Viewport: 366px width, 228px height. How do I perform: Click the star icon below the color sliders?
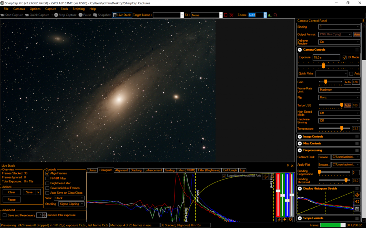coord(285,220)
